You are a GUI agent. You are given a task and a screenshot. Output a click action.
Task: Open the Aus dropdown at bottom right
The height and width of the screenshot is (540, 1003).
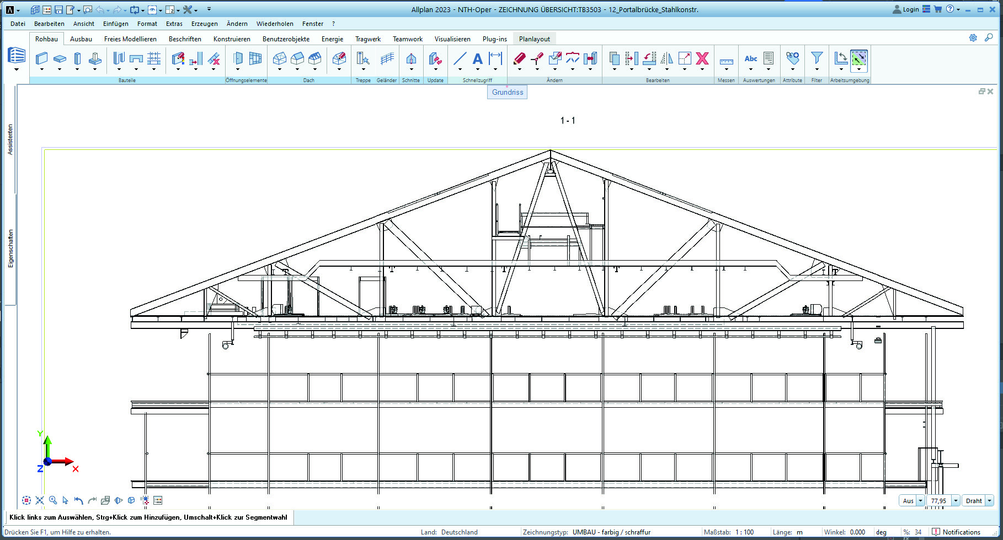click(x=920, y=501)
